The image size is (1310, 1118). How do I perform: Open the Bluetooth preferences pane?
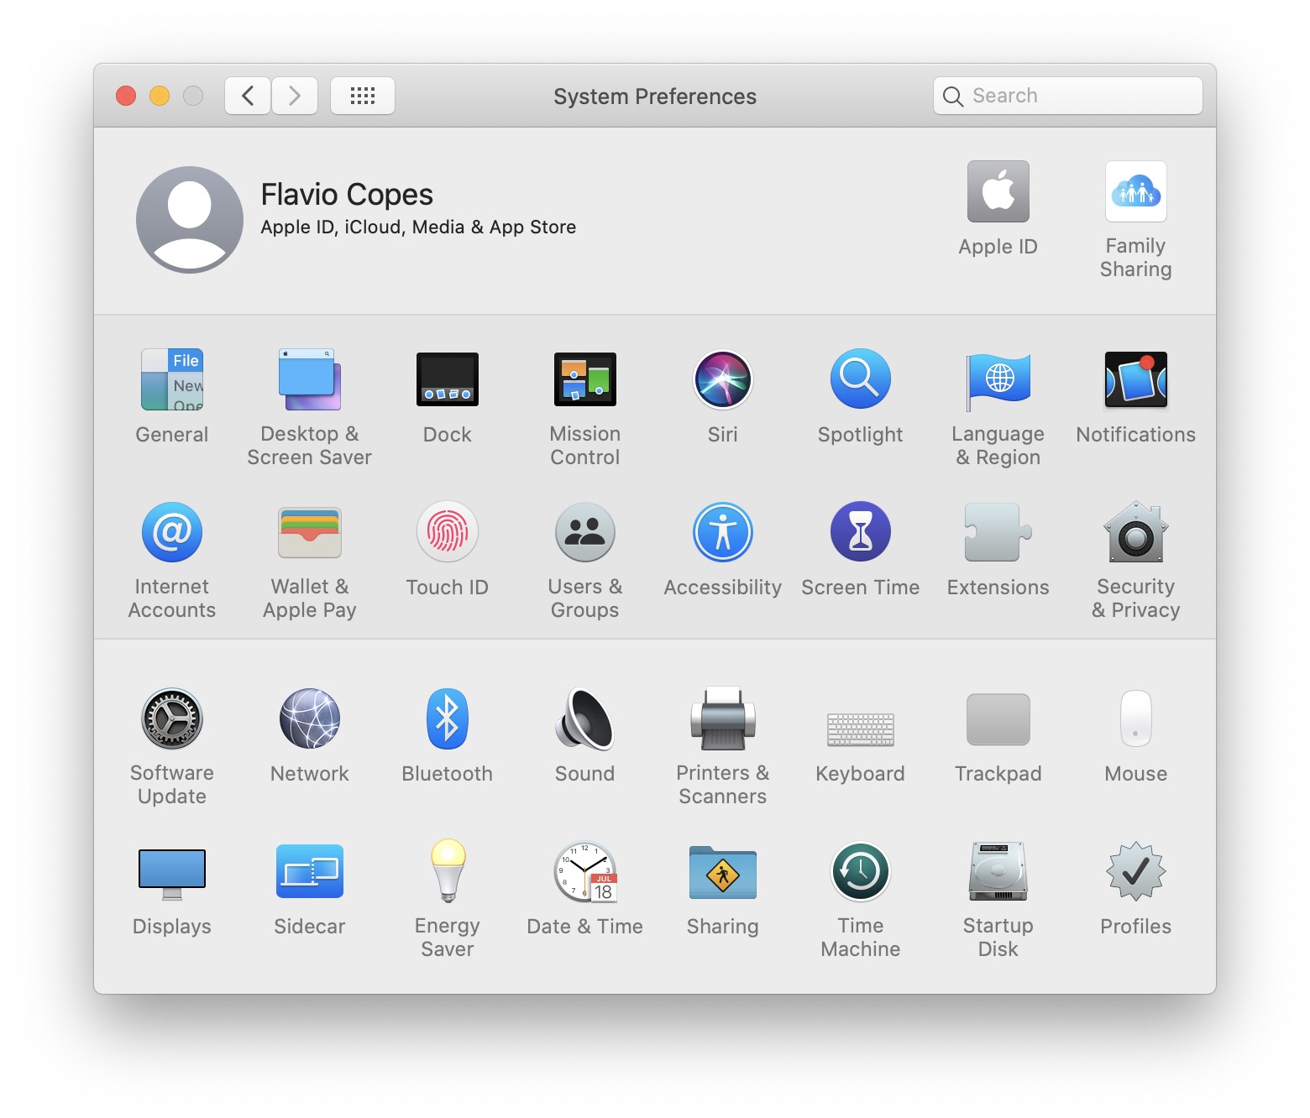[447, 719]
